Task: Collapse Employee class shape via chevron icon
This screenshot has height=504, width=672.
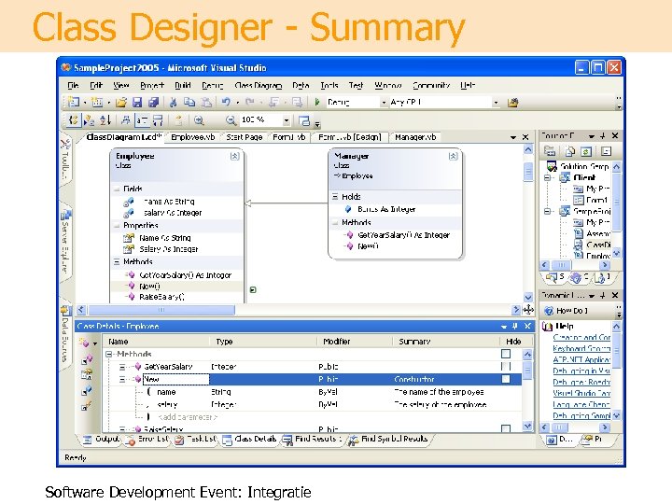Action: 234,157
